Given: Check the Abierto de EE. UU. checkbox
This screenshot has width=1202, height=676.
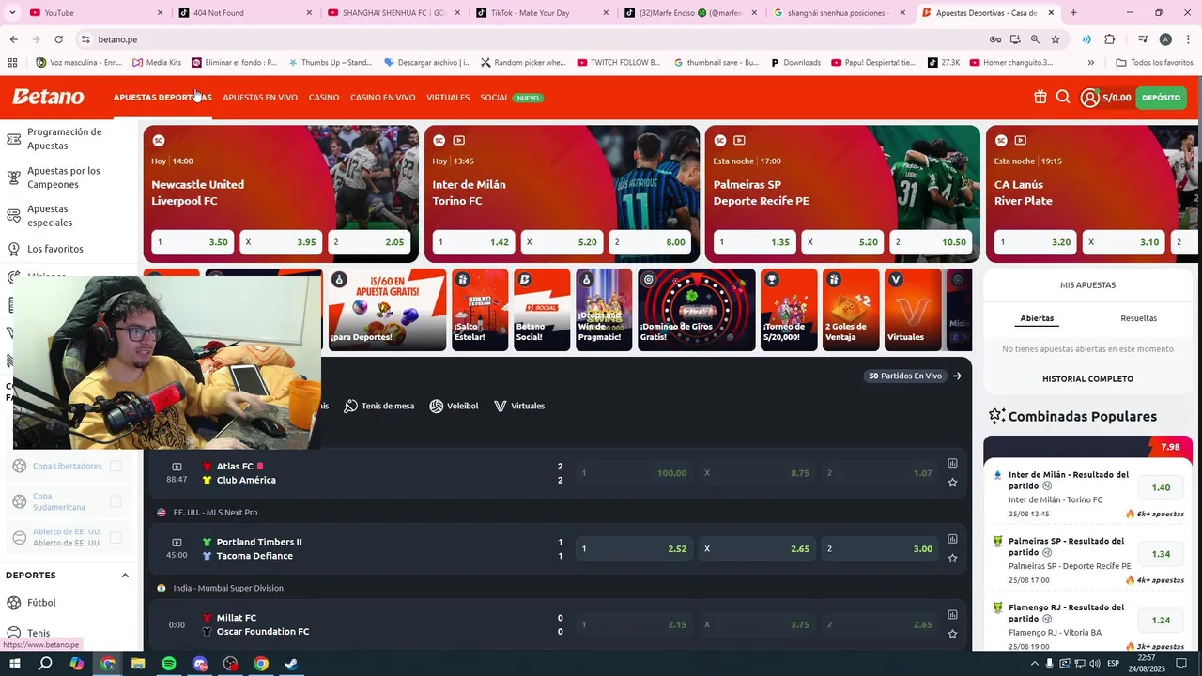Looking at the screenshot, I should (x=116, y=537).
